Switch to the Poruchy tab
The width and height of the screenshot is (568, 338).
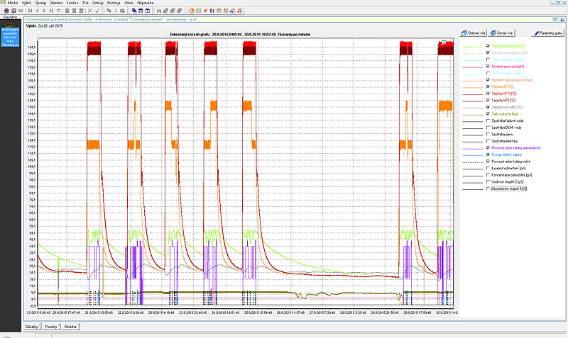click(50, 327)
